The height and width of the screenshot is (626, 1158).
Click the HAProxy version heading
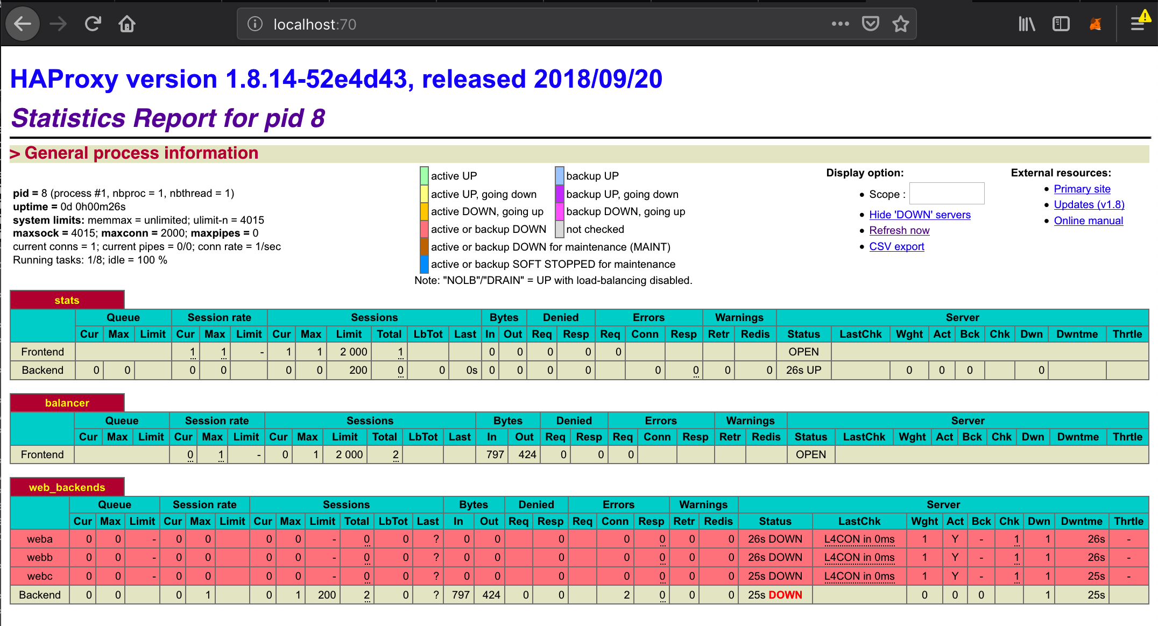tap(336, 79)
